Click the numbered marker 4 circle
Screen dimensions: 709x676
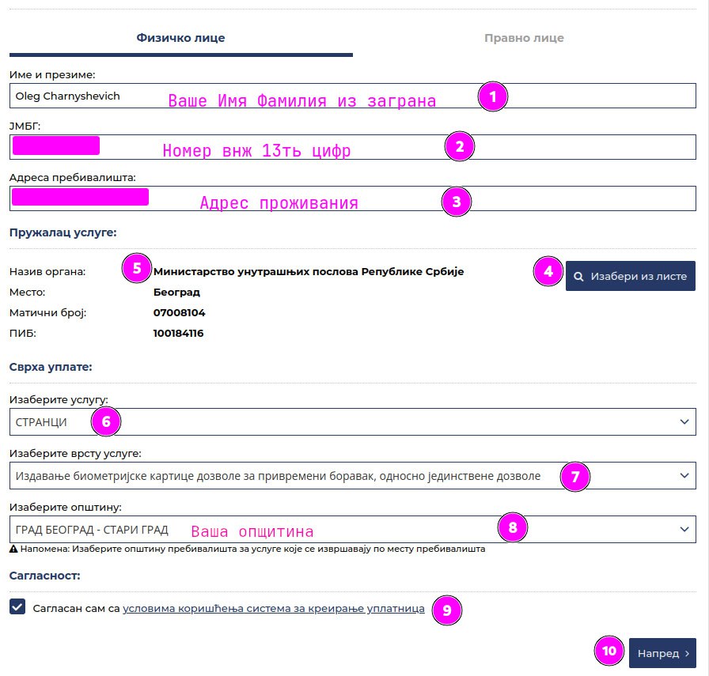coord(548,271)
